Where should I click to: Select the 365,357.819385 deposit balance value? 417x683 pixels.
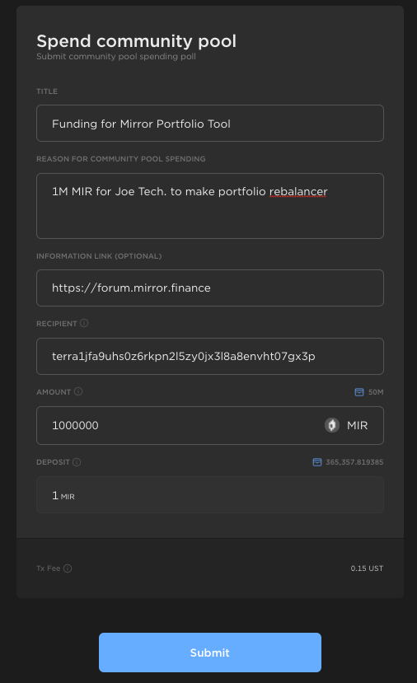[x=354, y=462]
